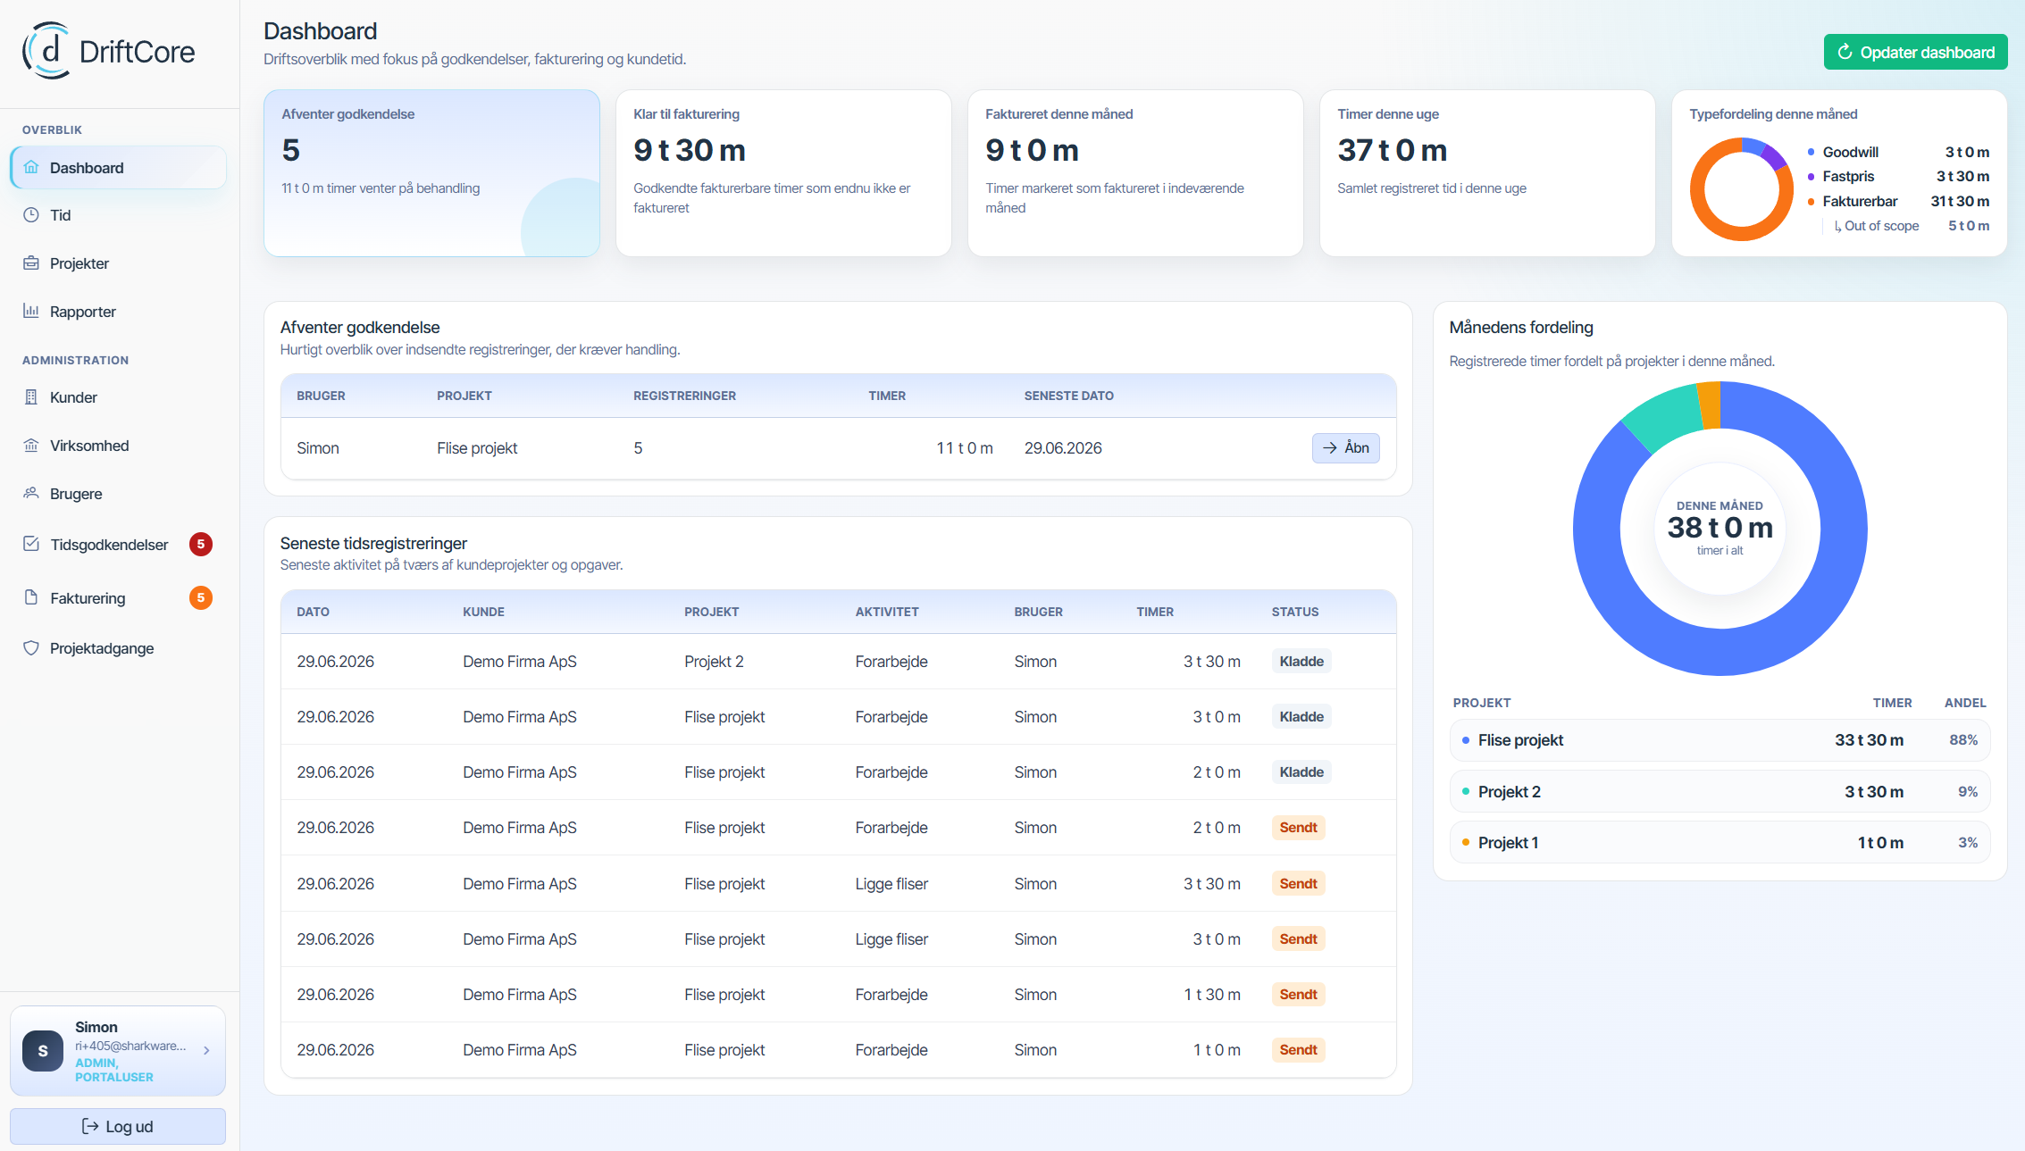Click the Sendt status on 1 t 30 m row

1298,994
